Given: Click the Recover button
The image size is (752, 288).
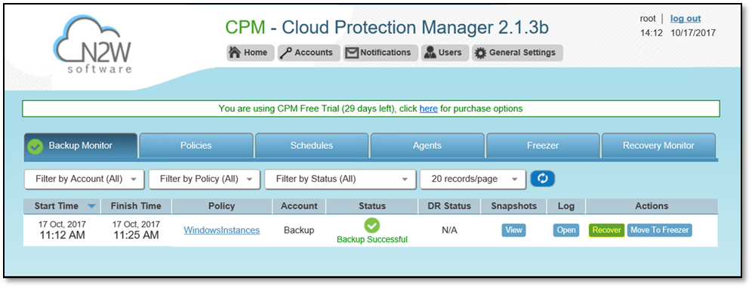Looking at the screenshot, I should [606, 230].
